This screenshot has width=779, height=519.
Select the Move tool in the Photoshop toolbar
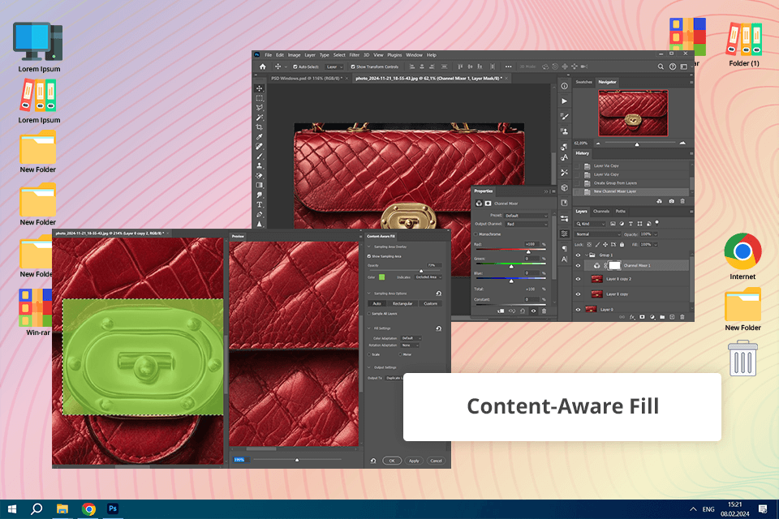pyautogui.click(x=260, y=88)
